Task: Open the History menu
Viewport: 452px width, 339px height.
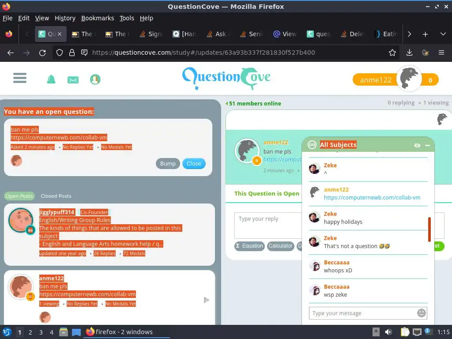Action: 65,18
